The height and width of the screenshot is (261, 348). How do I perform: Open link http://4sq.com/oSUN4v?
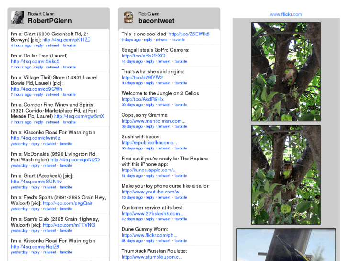coord(36,182)
